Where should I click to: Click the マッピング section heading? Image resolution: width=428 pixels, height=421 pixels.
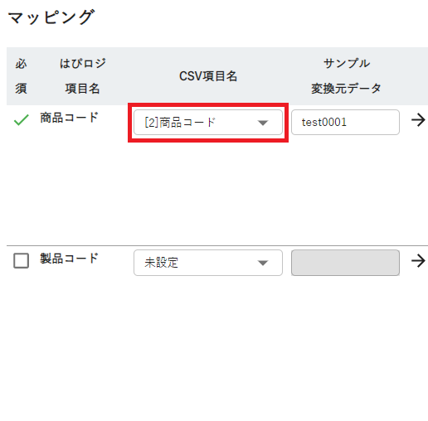tap(51, 17)
